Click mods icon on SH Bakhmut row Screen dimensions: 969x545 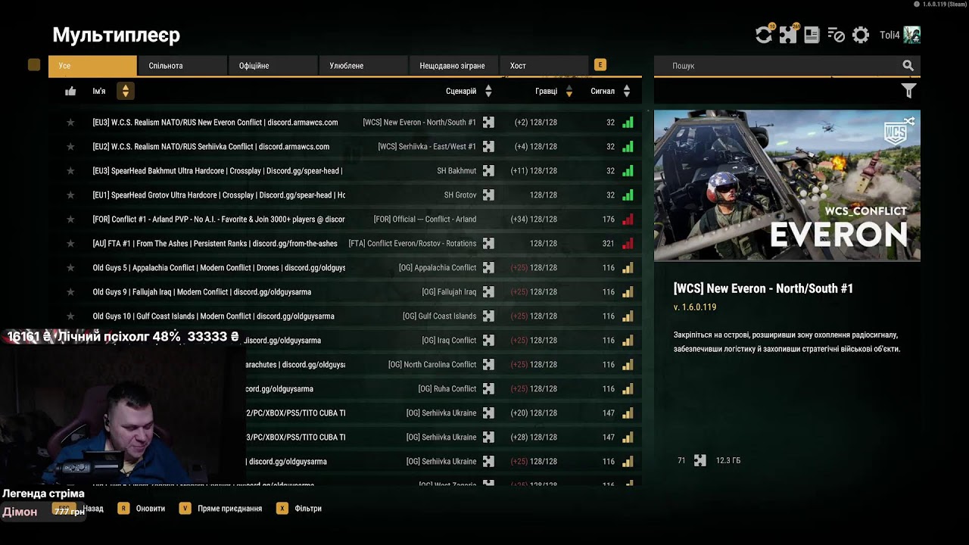point(488,171)
